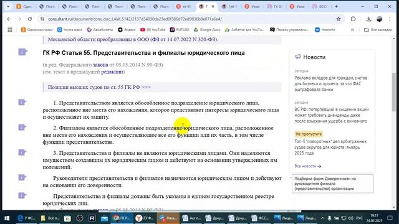
Task: Switch to the ГУ ФС browser tab
Action: (x=276, y=7)
